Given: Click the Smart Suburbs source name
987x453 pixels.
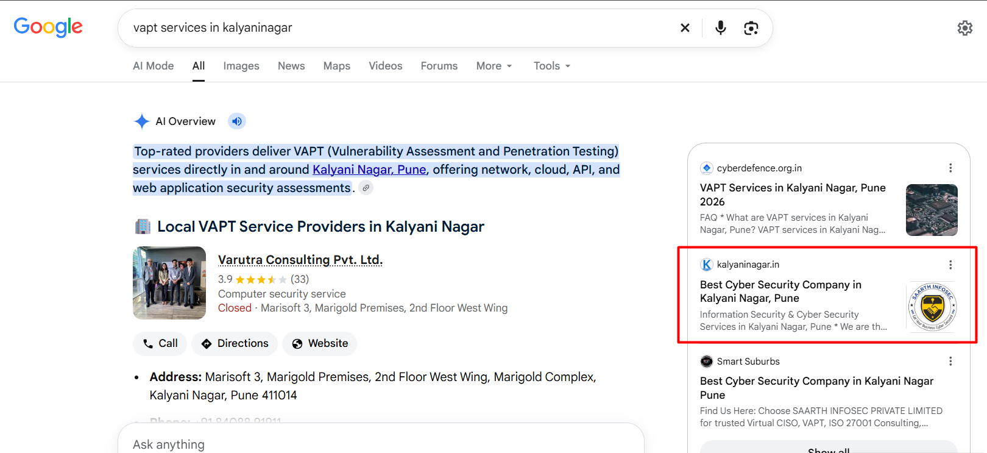Looking at the screenshot, I should pos(748,362).
